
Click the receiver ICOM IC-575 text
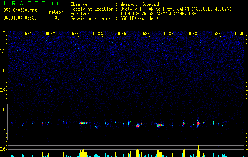click(x=133, y=14)
